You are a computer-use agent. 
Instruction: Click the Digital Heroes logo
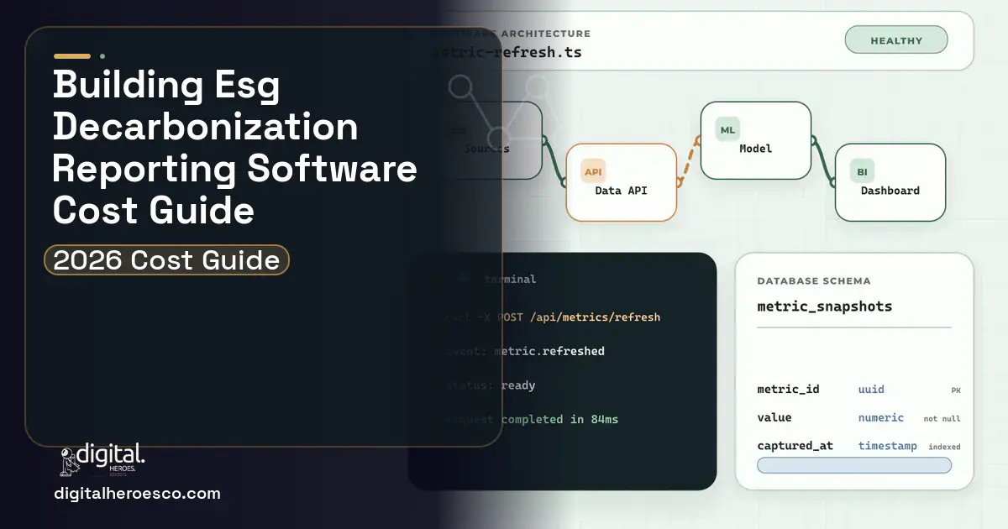point(102,459)
